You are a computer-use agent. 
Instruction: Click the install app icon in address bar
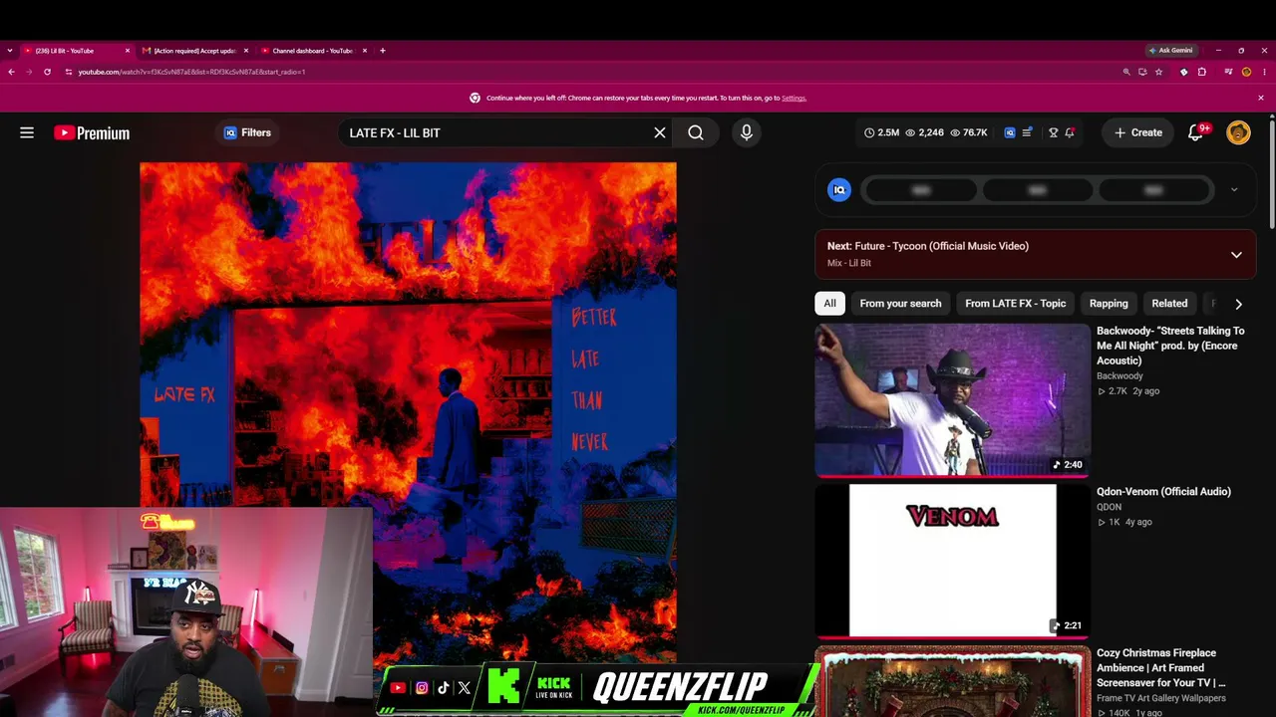coord(1142,72)
